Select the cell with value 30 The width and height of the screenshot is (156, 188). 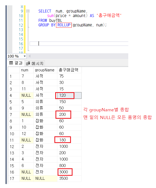tap(69, 83)
